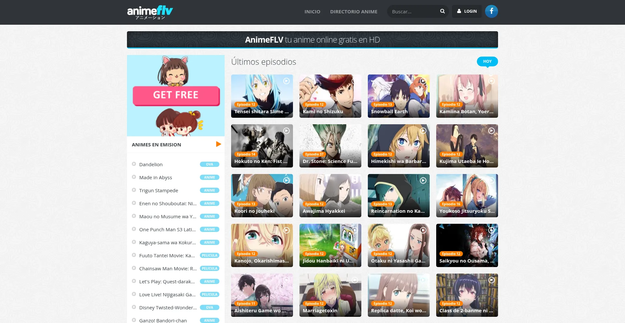The image size is (625, 323).
Task: Click Episodio 37 badge on Dr. Stone
Action: (314, 154)
